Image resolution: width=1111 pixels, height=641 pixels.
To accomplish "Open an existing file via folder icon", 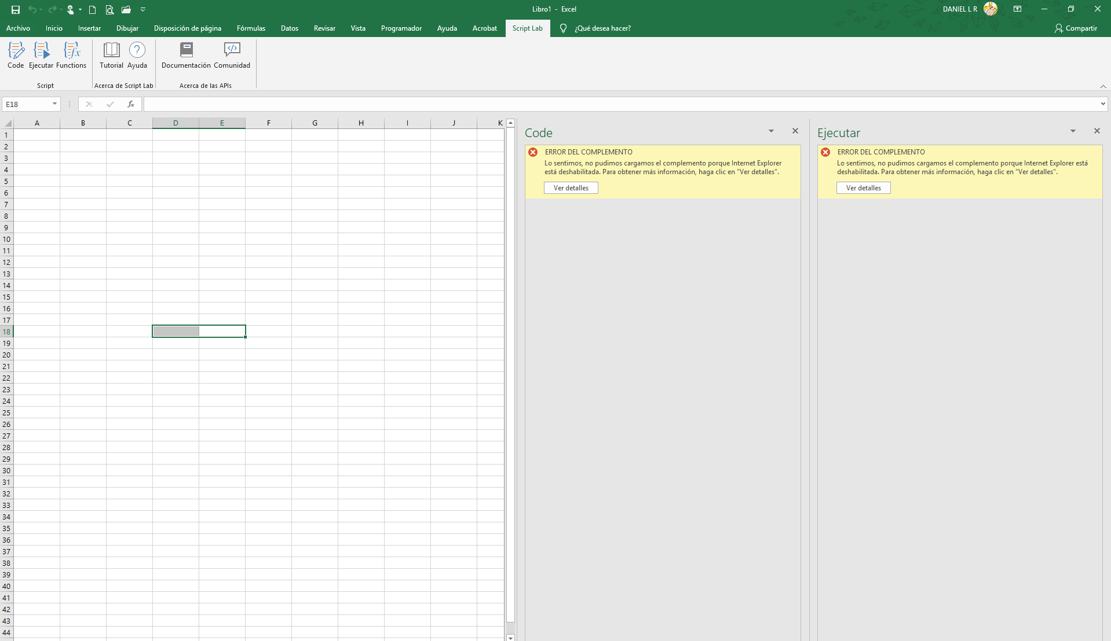I will pos(126,9).
